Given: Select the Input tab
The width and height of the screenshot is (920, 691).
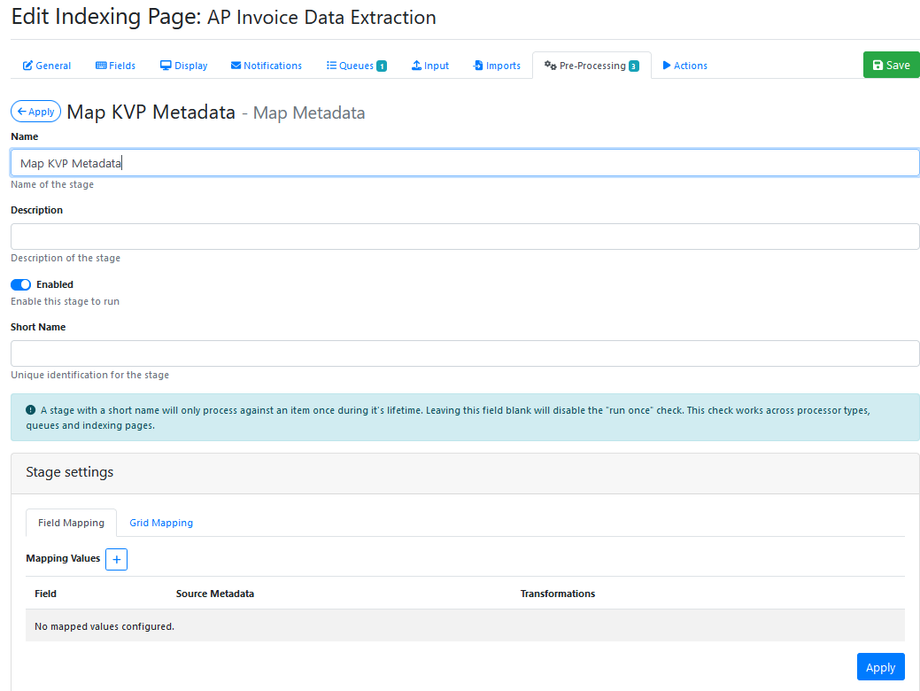Looking at the screenshot, I should [430, 66].
